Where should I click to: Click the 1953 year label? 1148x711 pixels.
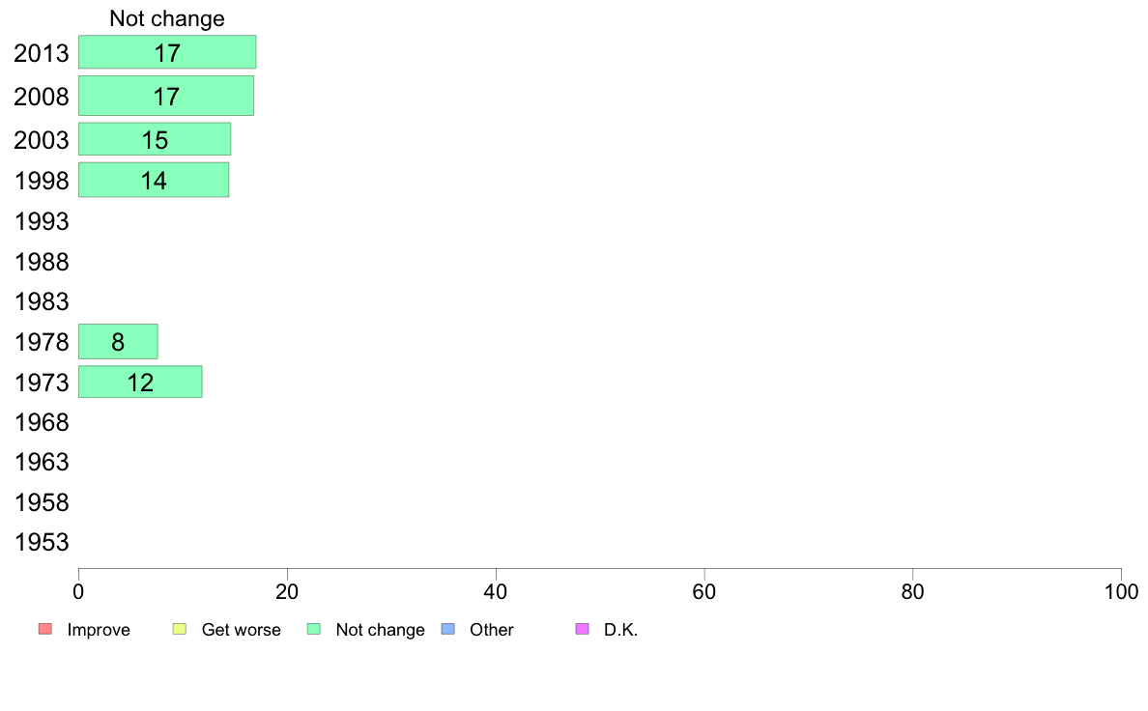(42, 542)
